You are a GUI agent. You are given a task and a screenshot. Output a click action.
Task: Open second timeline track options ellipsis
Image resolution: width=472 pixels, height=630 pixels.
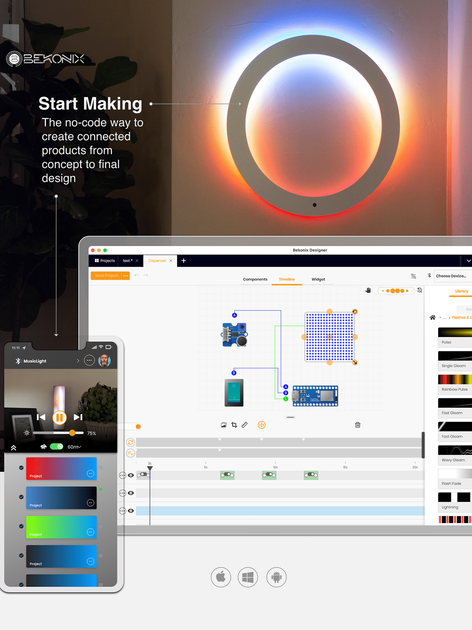pyautogui.click(x=122, y=493)
